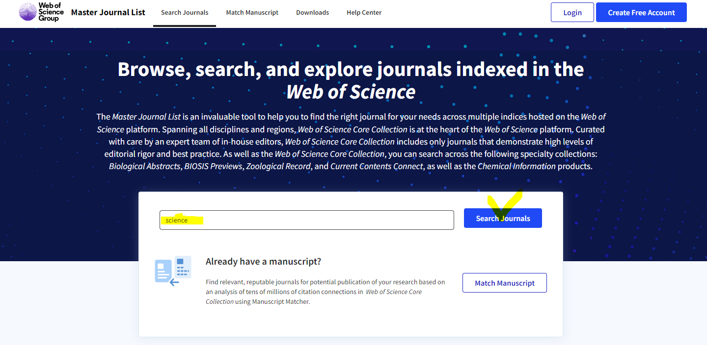
Task: Click the 'Already have a manuscript?' heading
Action: 263,262
